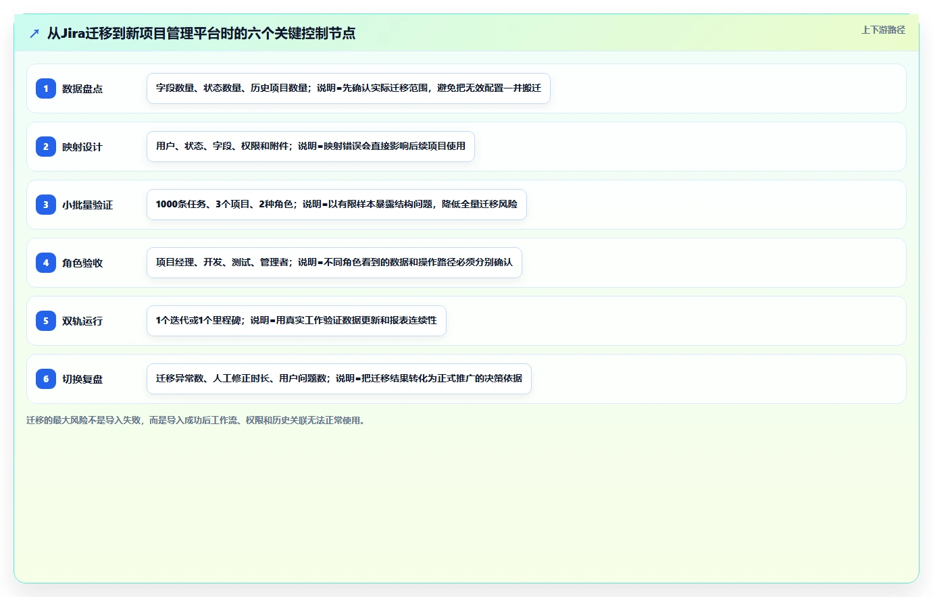Open the 迁移异常数、人工修正时长、用户问题数 detail box
Screen dimensions: 933x597
(339, 379)
